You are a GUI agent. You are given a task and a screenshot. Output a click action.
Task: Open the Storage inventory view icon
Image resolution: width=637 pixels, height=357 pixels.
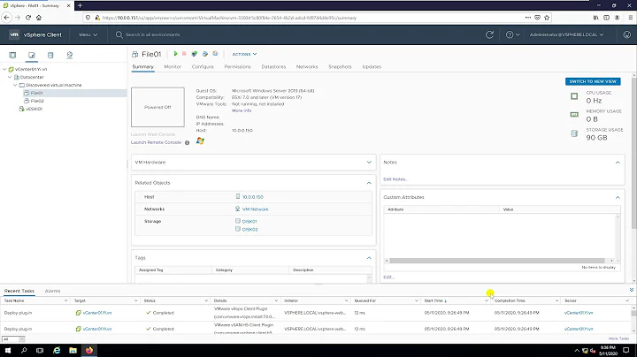point(50,55)
